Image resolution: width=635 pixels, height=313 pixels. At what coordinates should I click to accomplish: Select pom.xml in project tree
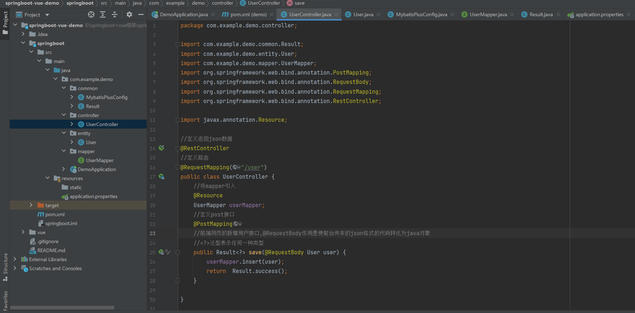click(x=55, y=214)
